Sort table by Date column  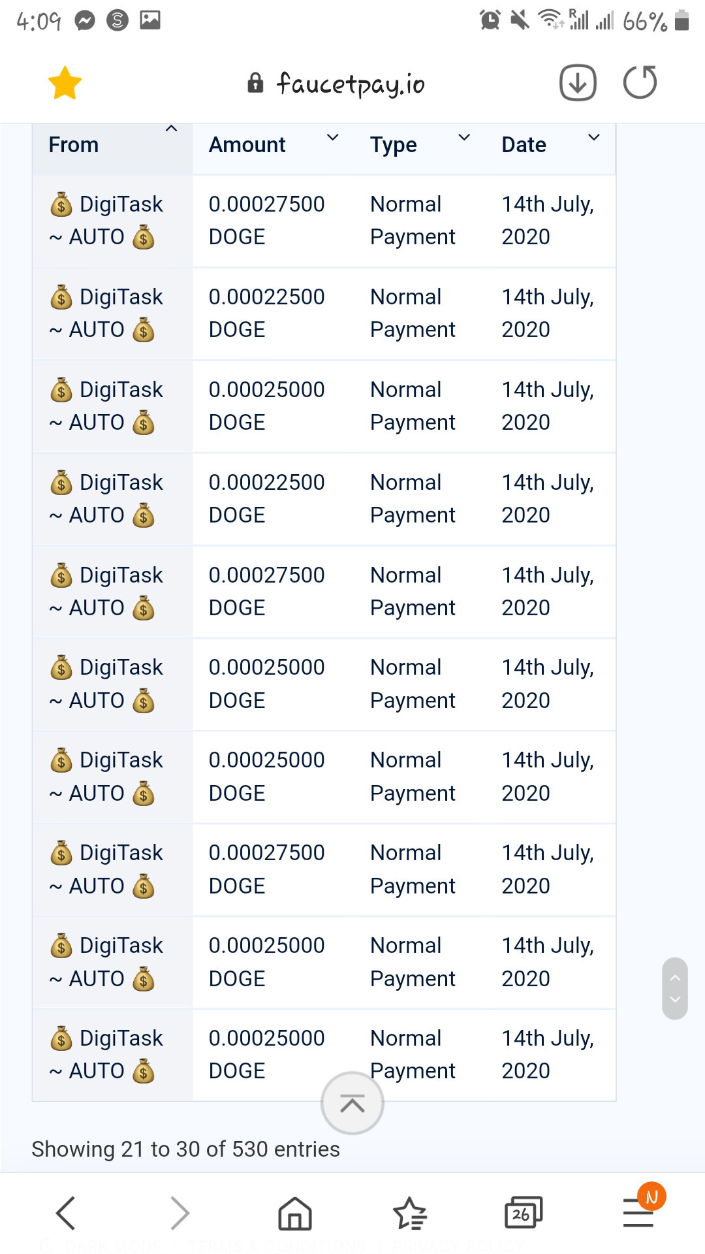(x=550, y=145)
